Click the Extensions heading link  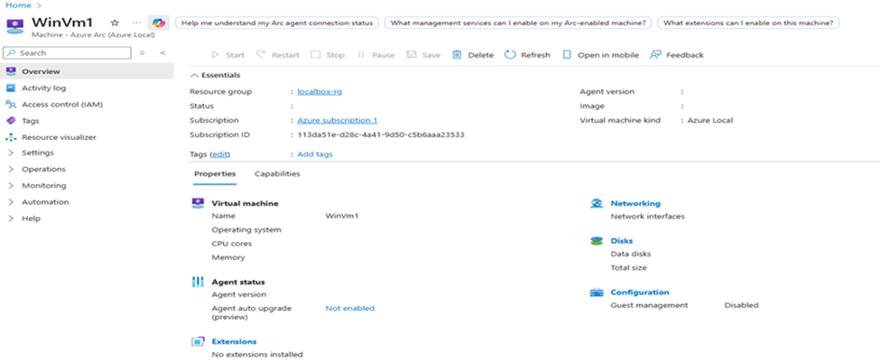click(x=234, y=341)
